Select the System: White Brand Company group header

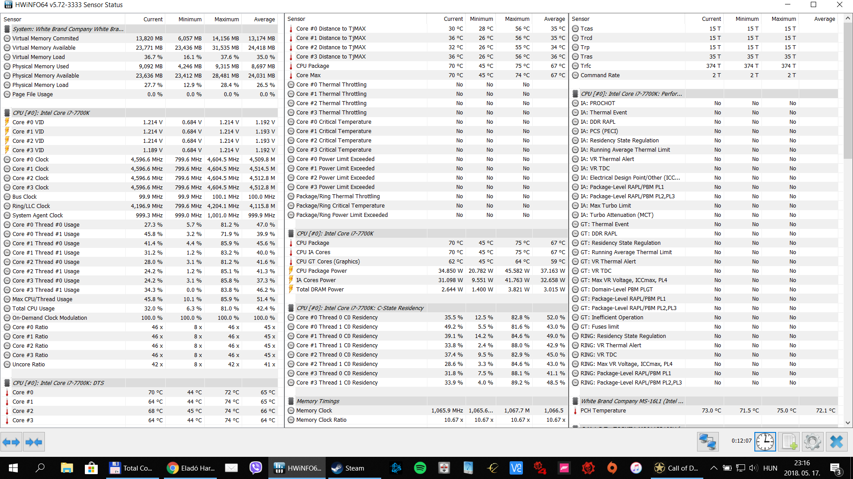pyautogui.click(x=140, y=29)
